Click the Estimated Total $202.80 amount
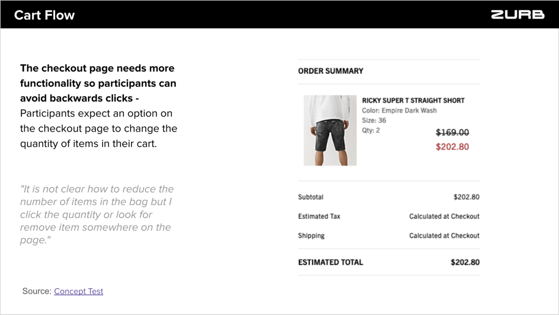The height and width of the screenshot is (315, 559). tap(465, 262)
